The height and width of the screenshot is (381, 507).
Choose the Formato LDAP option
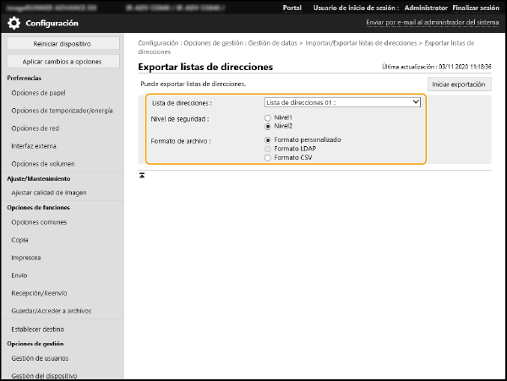269,149
